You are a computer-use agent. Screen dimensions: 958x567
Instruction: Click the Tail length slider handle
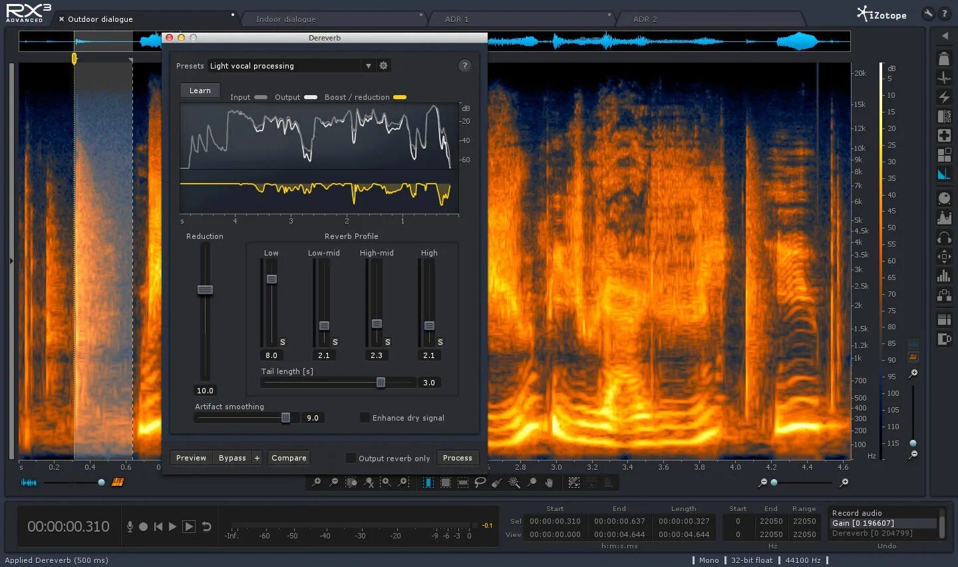381,382
